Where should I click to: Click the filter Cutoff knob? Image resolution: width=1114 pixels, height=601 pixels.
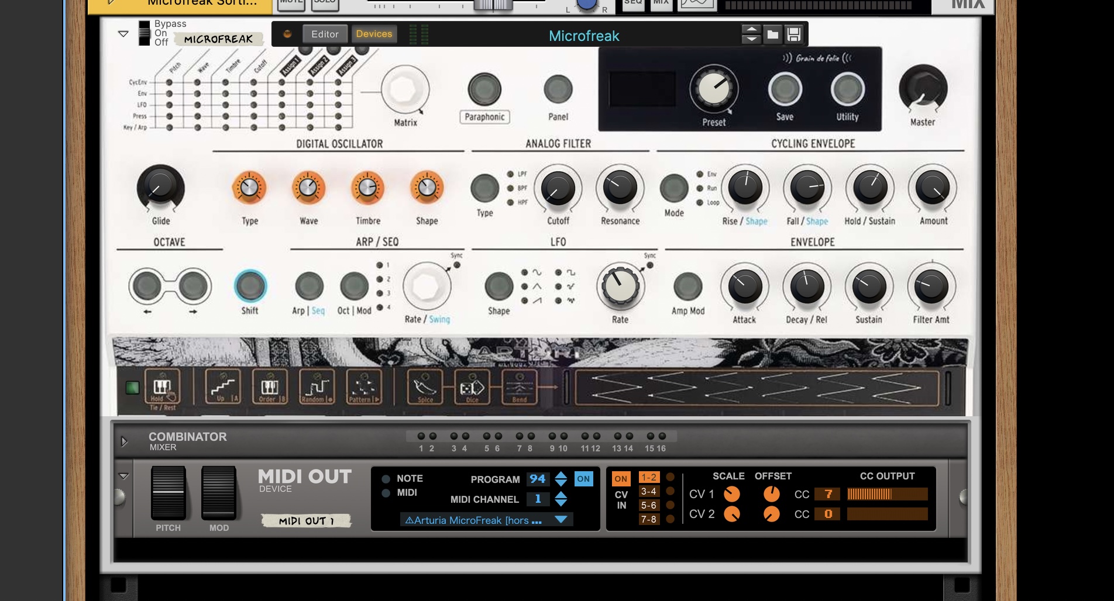pyautogui.click(x=558, y=188)
